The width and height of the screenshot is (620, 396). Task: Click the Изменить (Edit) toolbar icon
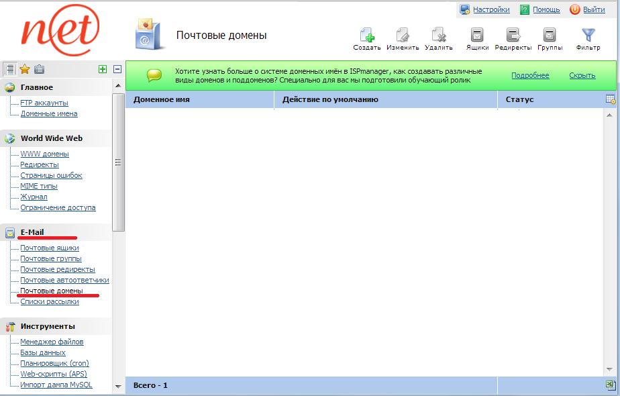(x=403, y=36)
